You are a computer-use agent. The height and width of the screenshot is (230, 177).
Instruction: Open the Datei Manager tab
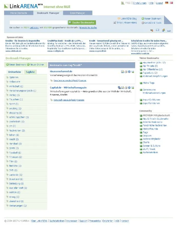77,13
